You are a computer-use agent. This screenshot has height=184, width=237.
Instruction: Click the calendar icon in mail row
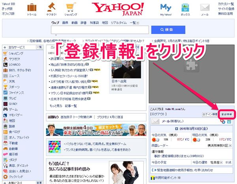(x=229, y=121)
